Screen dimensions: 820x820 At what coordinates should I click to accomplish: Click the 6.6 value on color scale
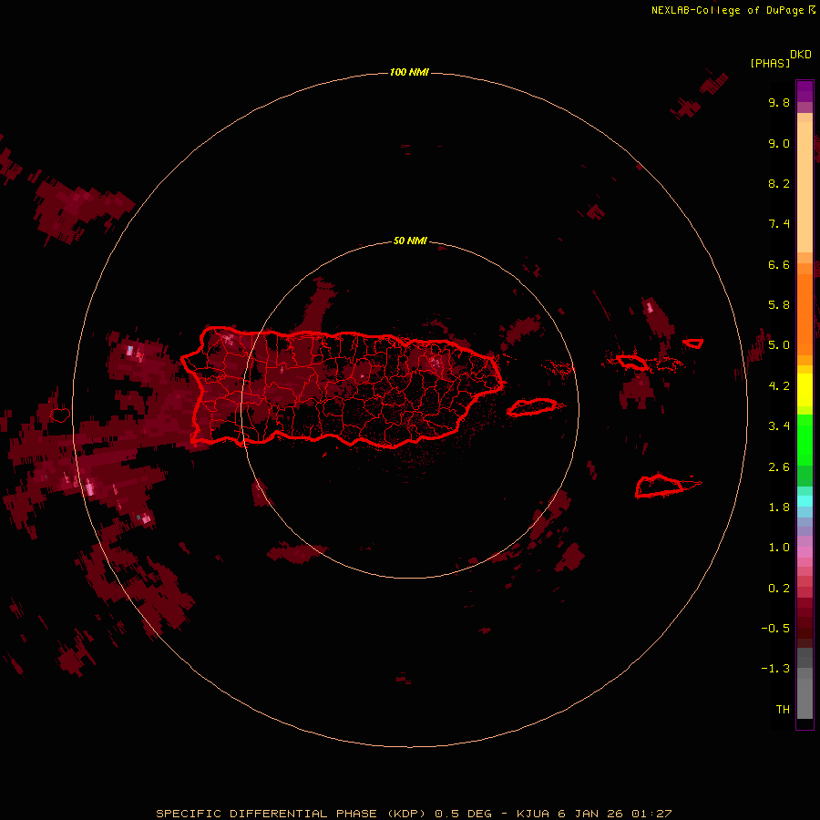tap(779, 264)
